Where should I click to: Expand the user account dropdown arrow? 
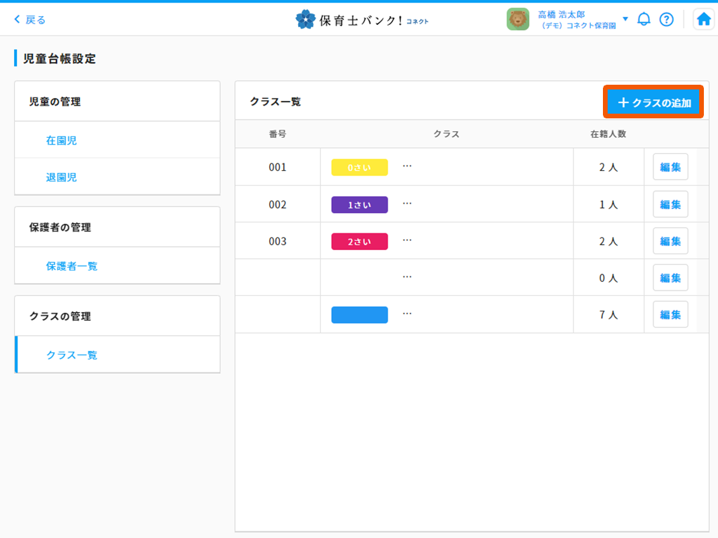tap(625, 19)
